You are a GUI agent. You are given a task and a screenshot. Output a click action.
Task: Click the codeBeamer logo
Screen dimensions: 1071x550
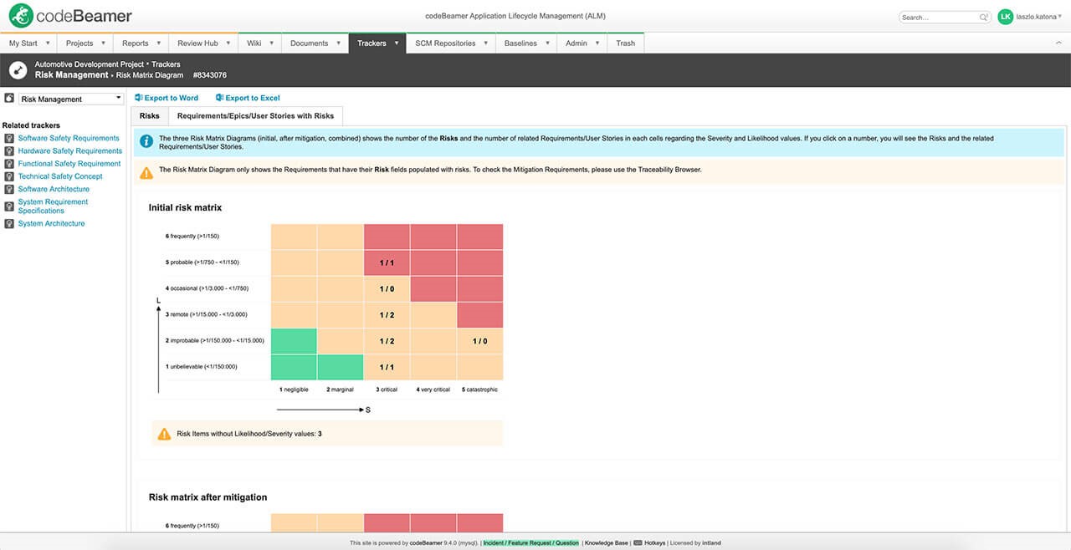pos(71,16)
